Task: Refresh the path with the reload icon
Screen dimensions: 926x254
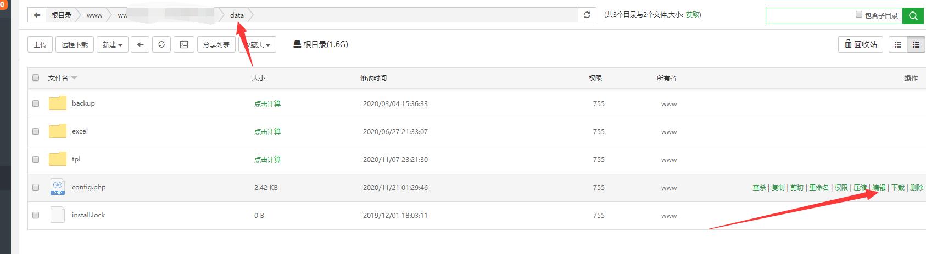Action: [587, 15]
